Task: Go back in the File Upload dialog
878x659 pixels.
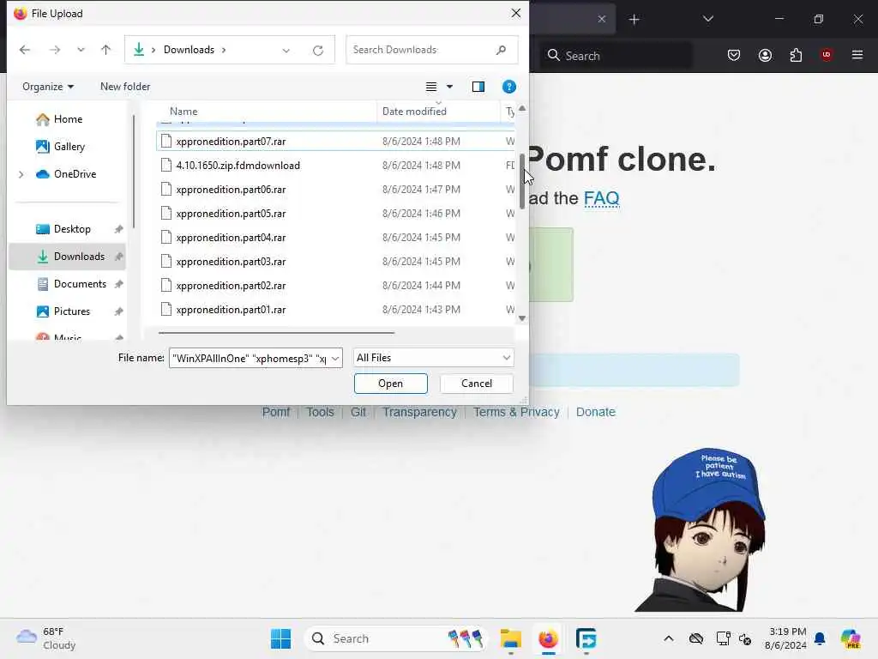Action: coord(25,50)
